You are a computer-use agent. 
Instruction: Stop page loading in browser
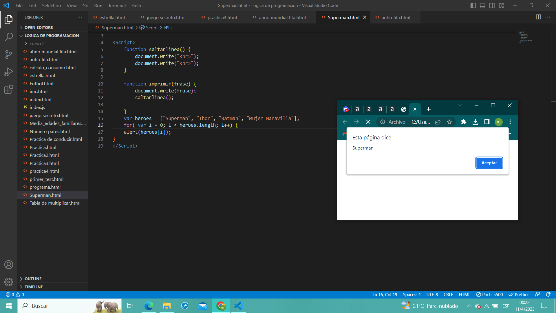point(368,122)
